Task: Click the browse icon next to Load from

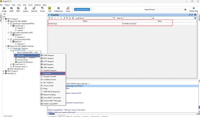Action: (x=114, y=18)
